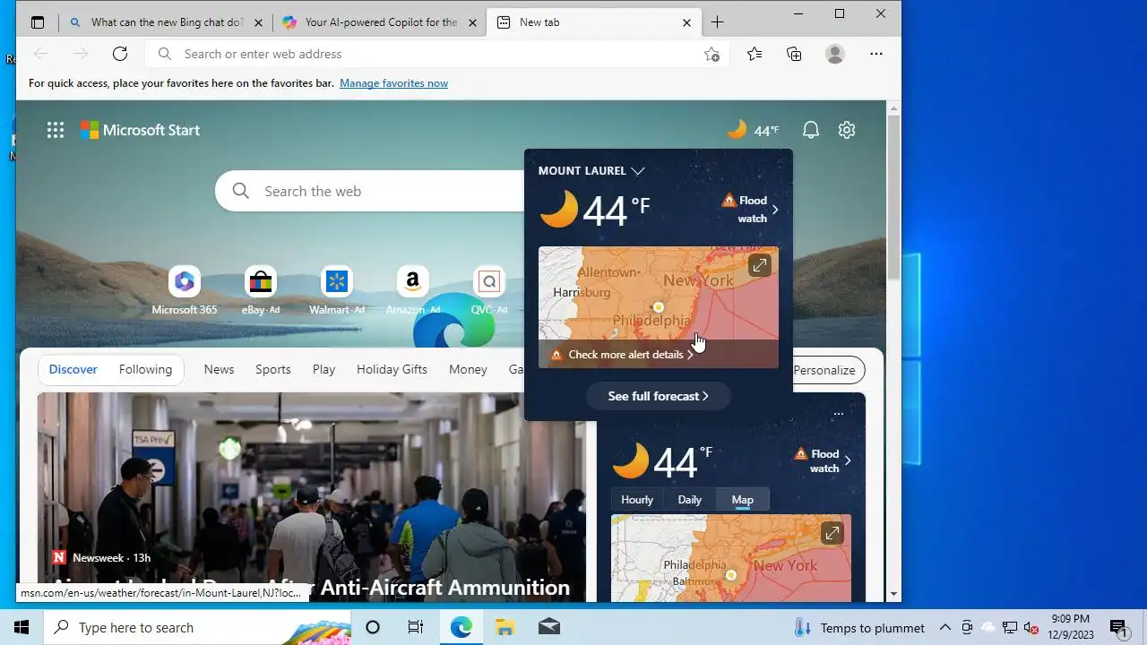Open the Sports category

[273, 369]
